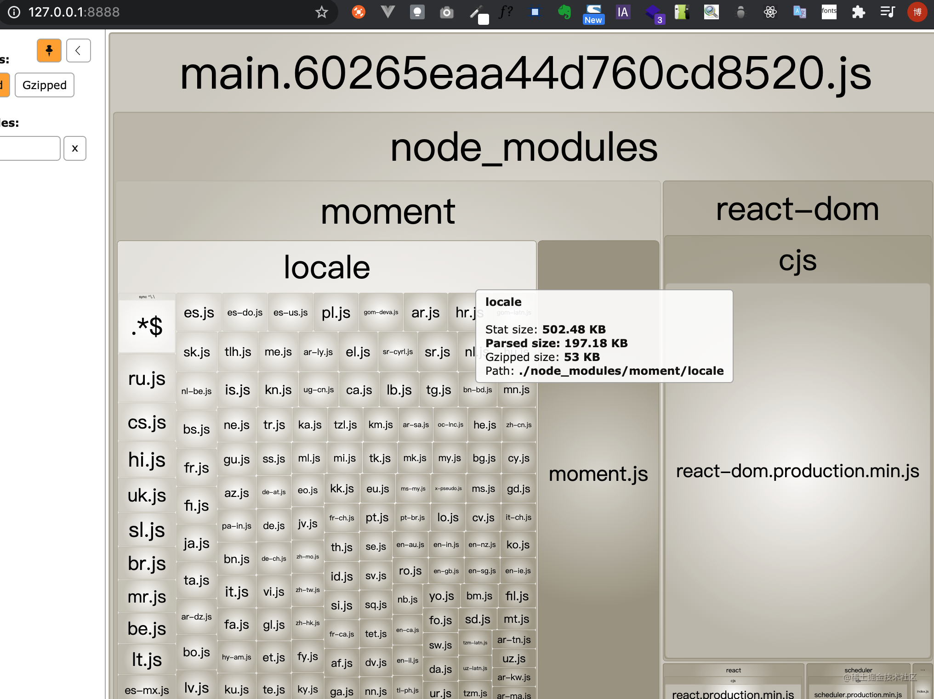Click the magnifier search extension icon
Screen dimensions: 934x699
point(711,12)
